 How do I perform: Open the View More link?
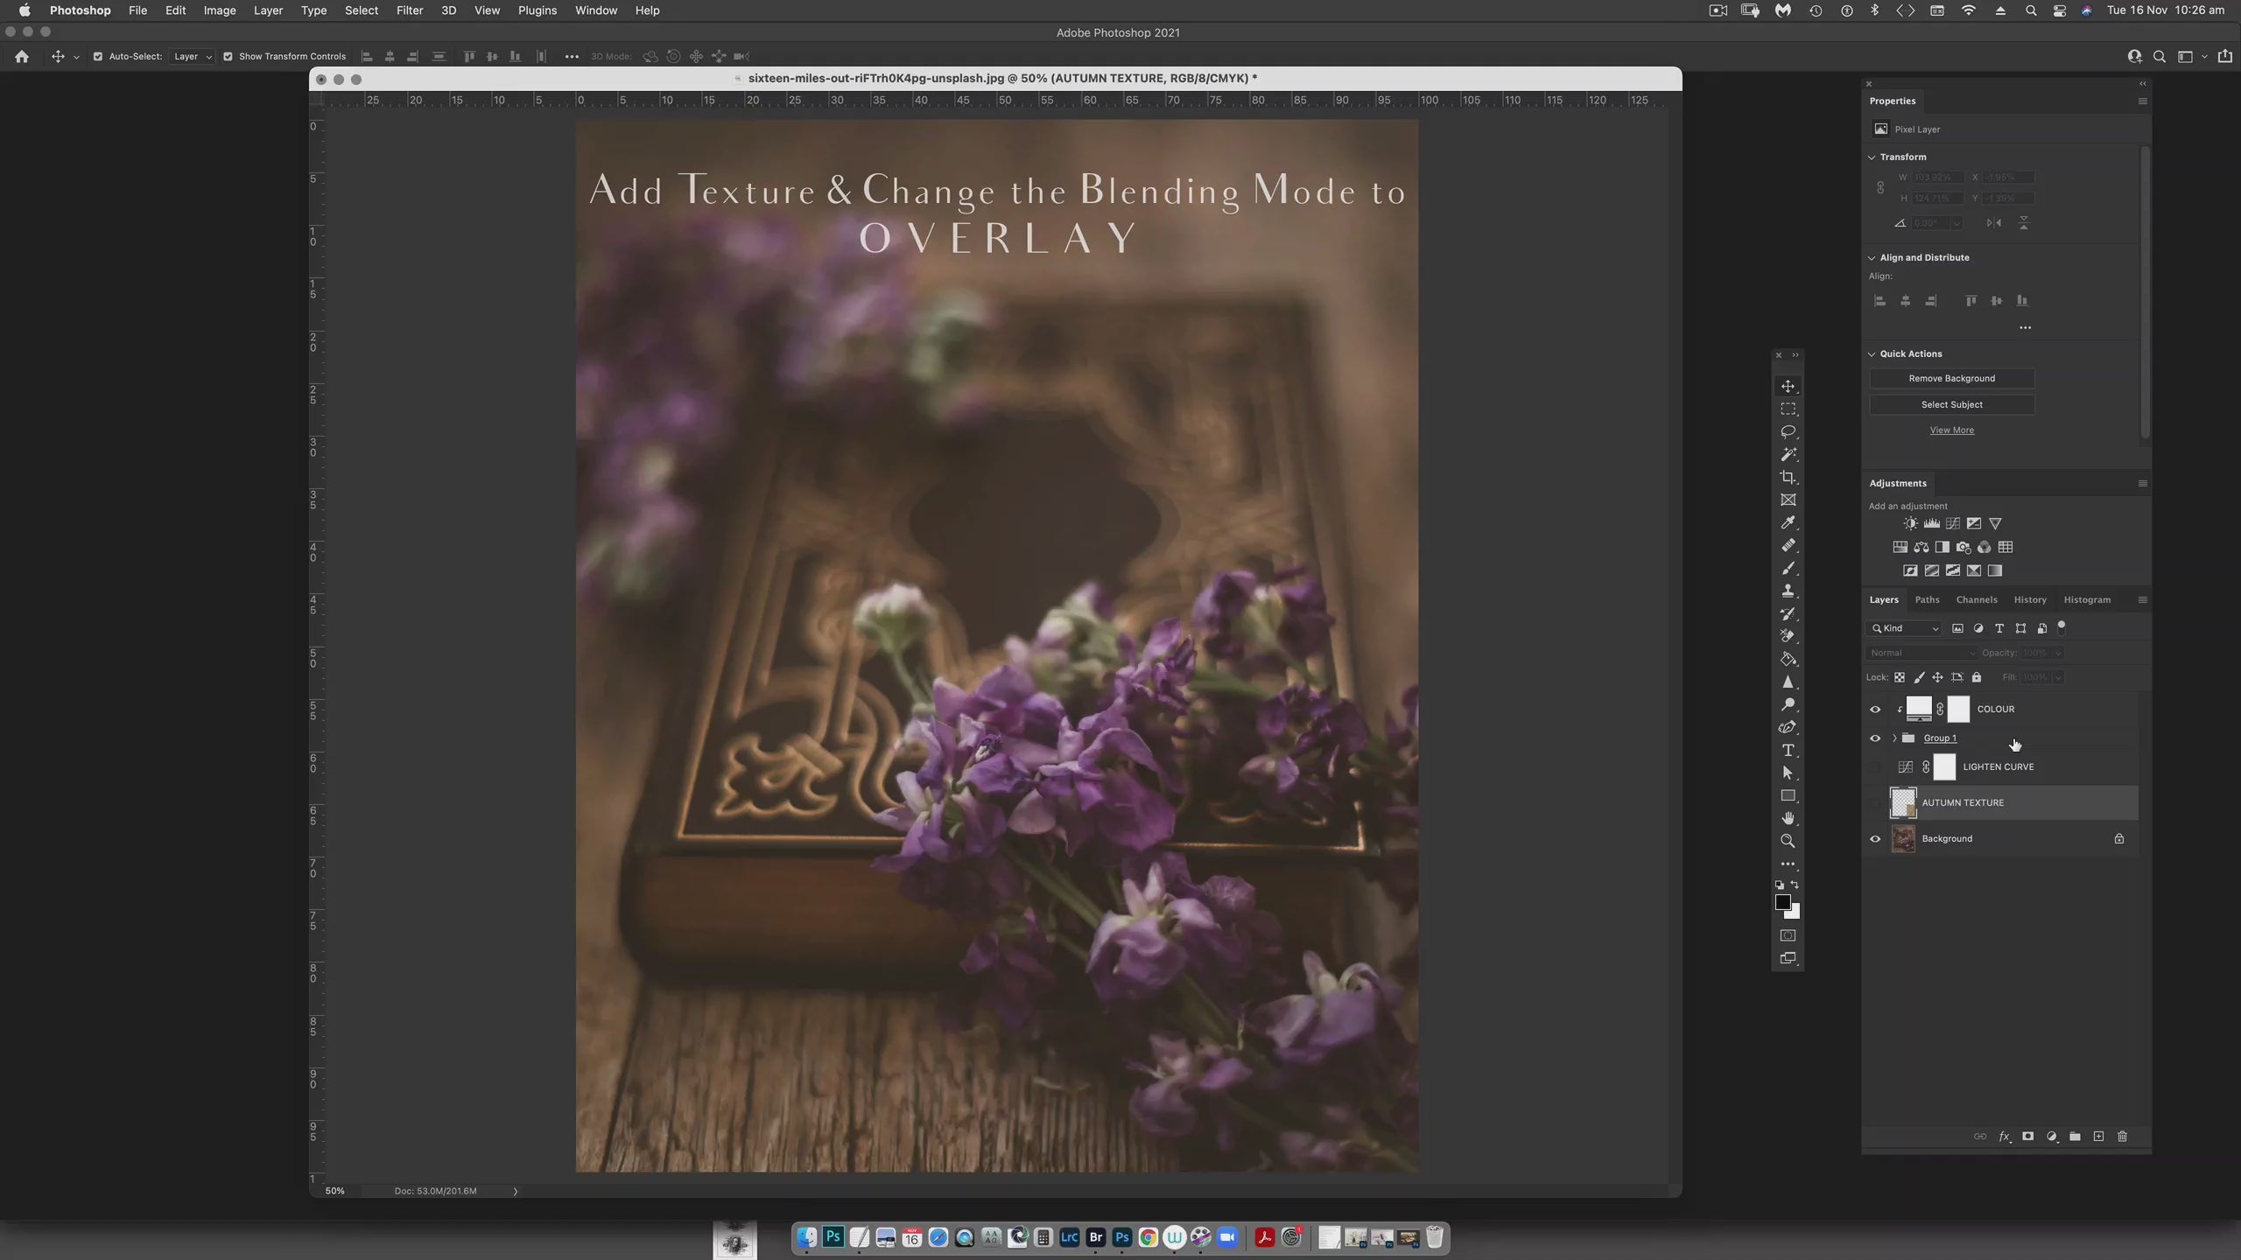coord(1951,430)
